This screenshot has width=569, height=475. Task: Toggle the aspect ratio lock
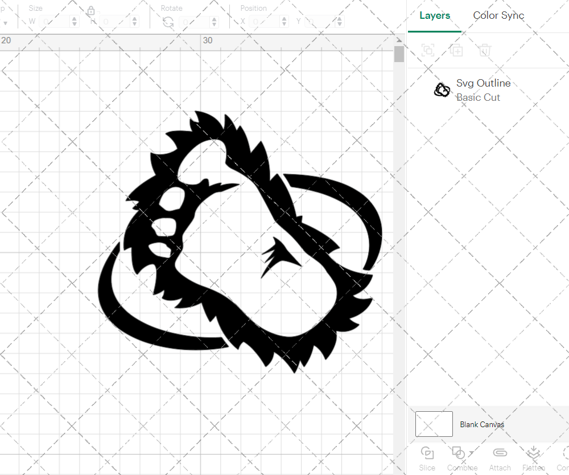click(x=91, y=11)
